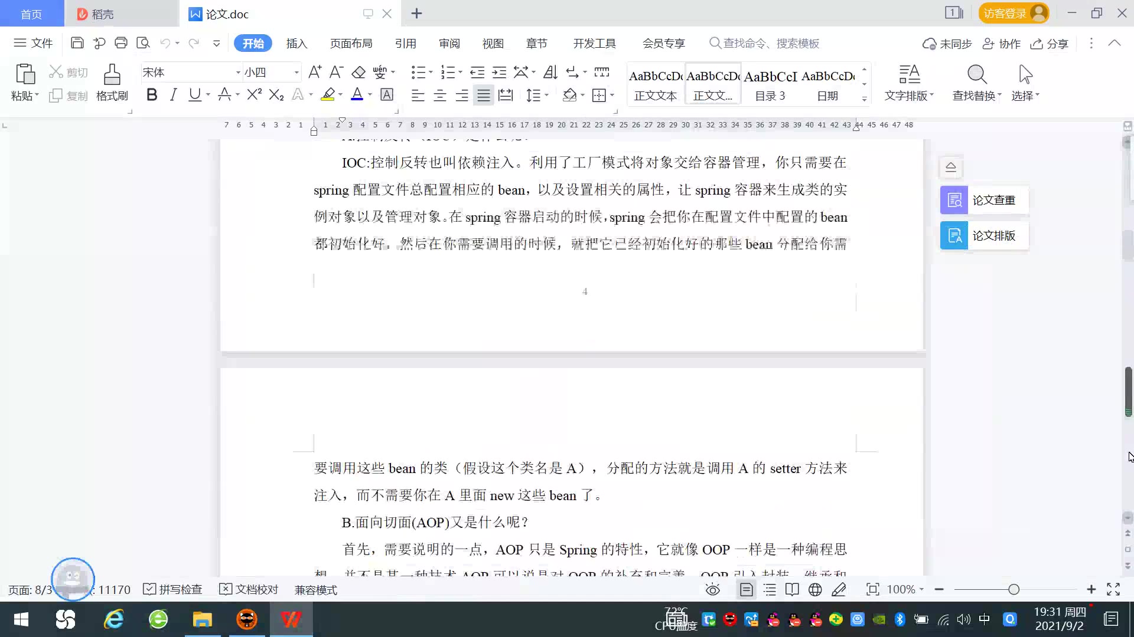1134x637 pixels.
Task: Open the 页面布局 (Page Layout) tab
Action: pos(351,44)
